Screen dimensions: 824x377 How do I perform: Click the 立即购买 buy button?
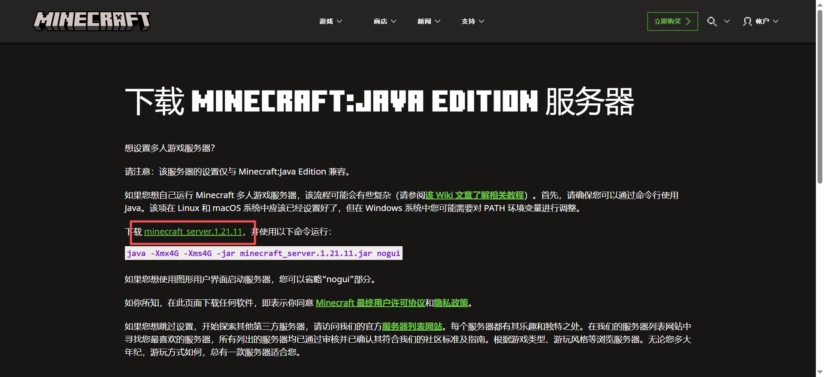click(673, 21)
